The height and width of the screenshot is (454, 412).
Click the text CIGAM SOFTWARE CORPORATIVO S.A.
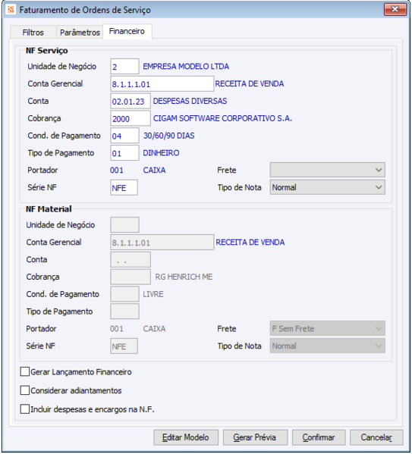click(x=222, y=118)
